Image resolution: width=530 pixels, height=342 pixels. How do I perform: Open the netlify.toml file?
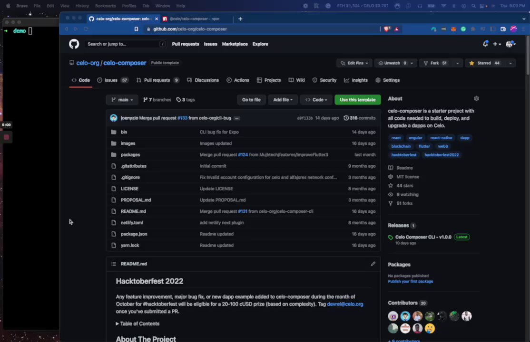pyautogui.click(x=131, y=222)
